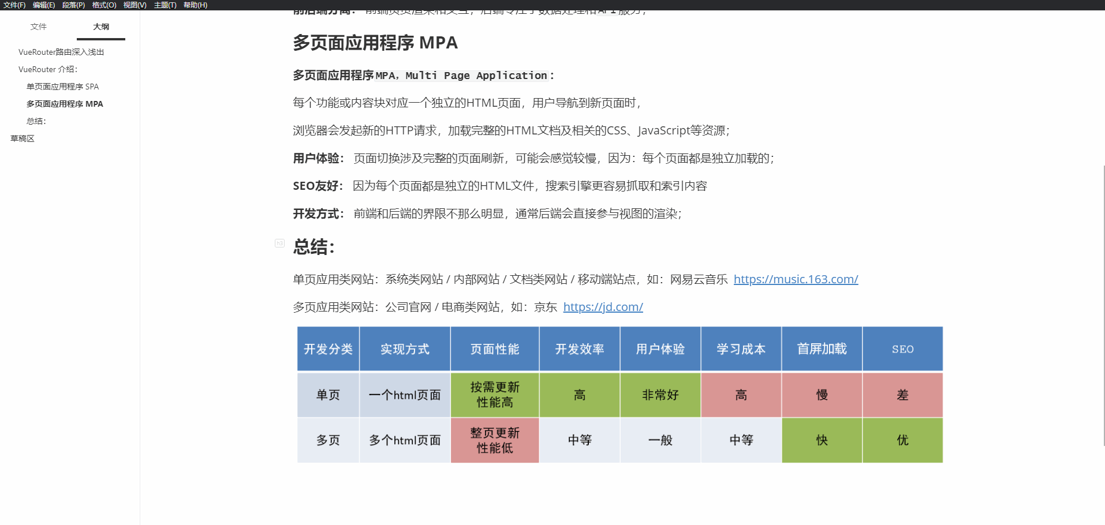Screen dimensions: 1105x525
Task: Jump to 多页面应用程序 MPA via outline
Action: (x=64, y=104)
